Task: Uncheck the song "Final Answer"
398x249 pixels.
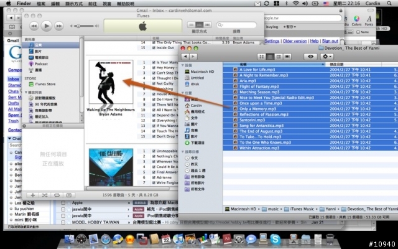Action: tap(154, 172)
